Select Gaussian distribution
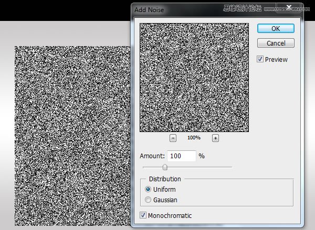The height and width of the screenshot is (230, 315). click(x=148, y=200)
